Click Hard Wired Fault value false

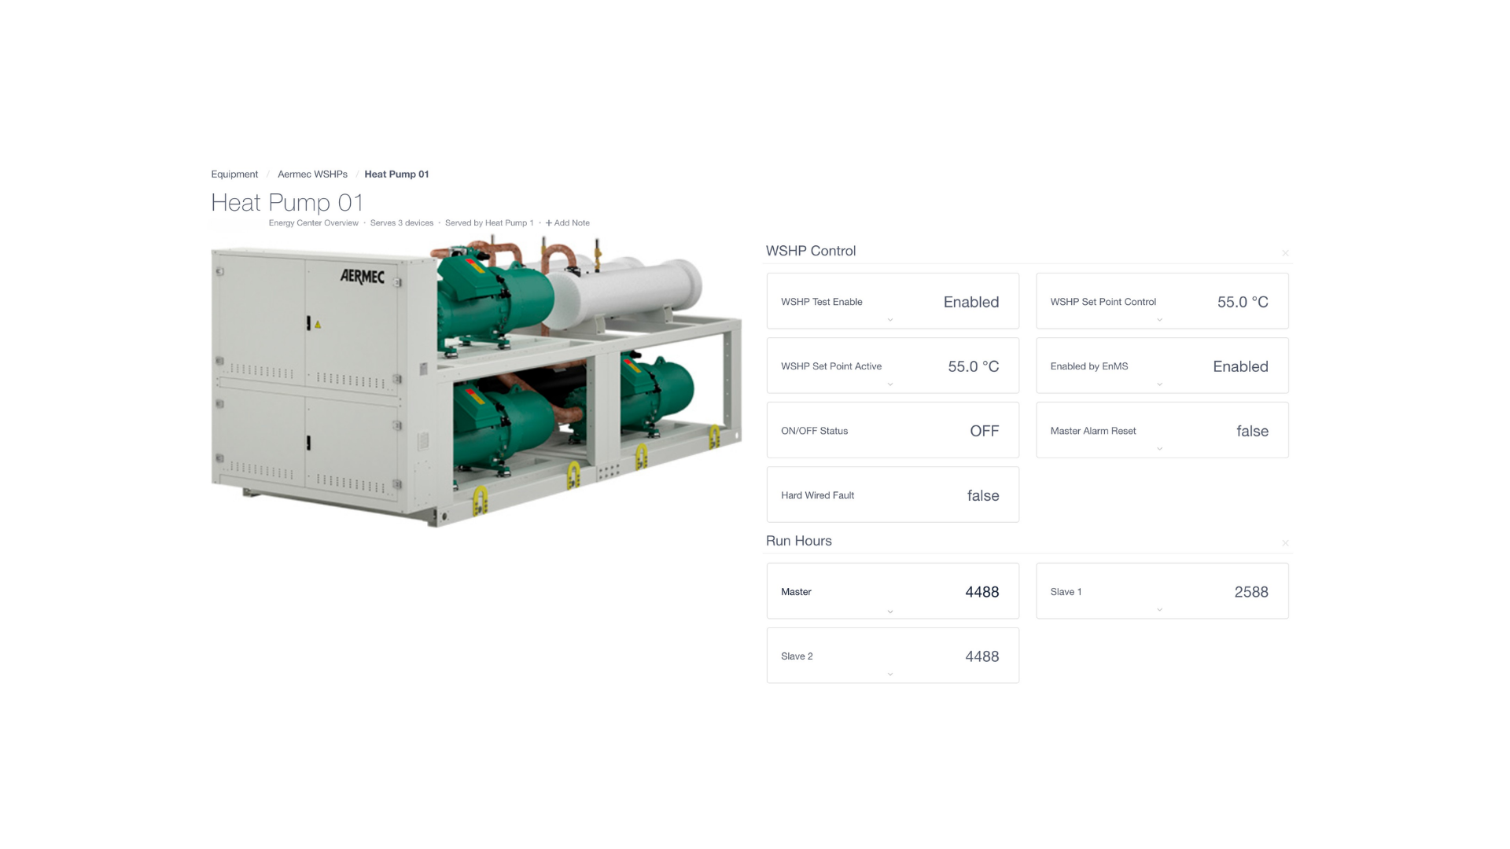pos(983,495)
